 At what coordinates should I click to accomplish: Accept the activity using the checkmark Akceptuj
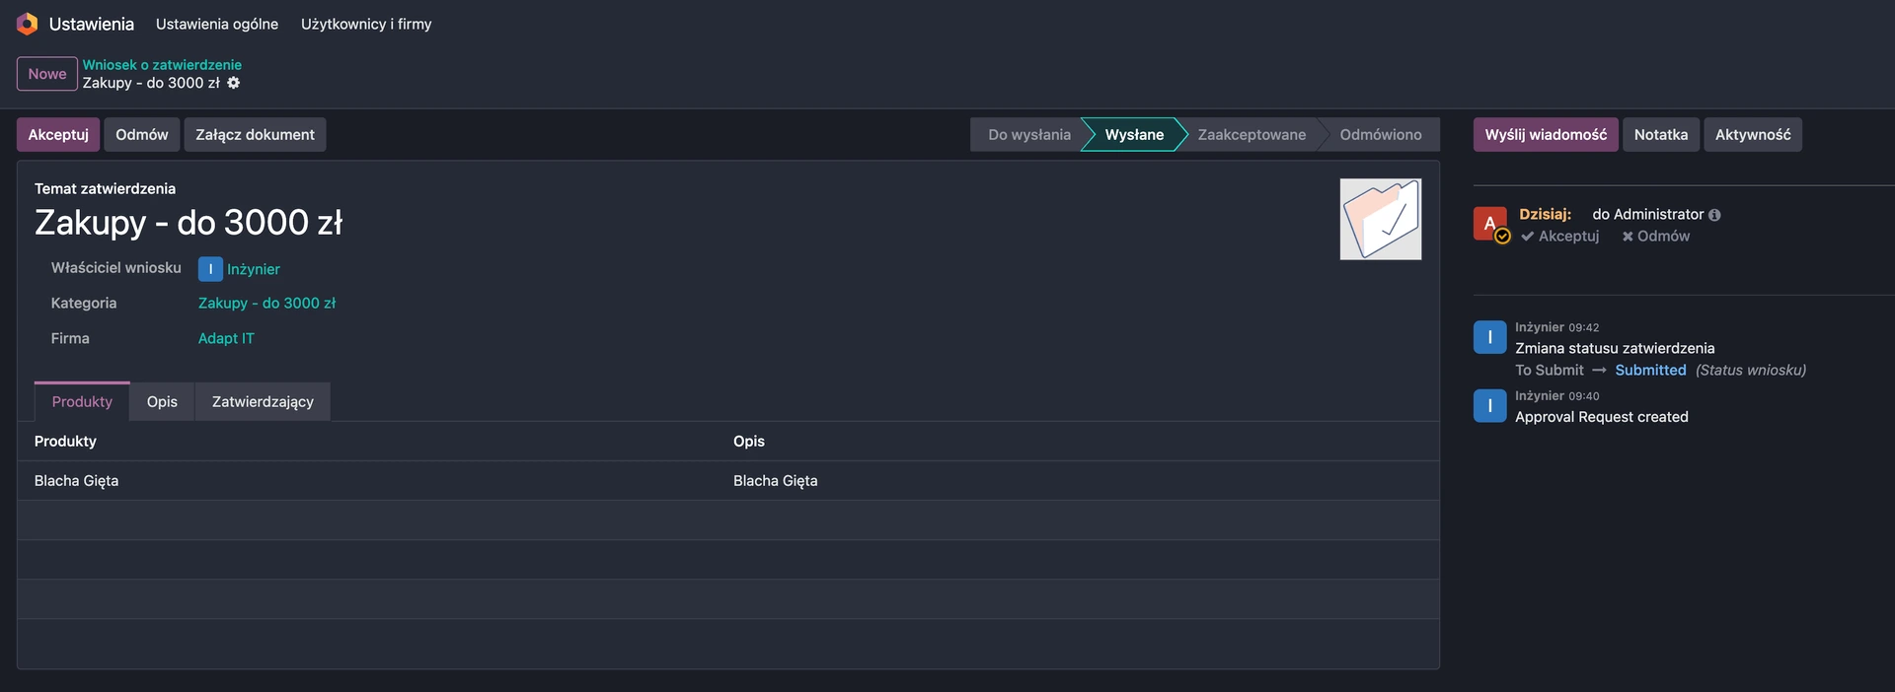[1560, 237]
